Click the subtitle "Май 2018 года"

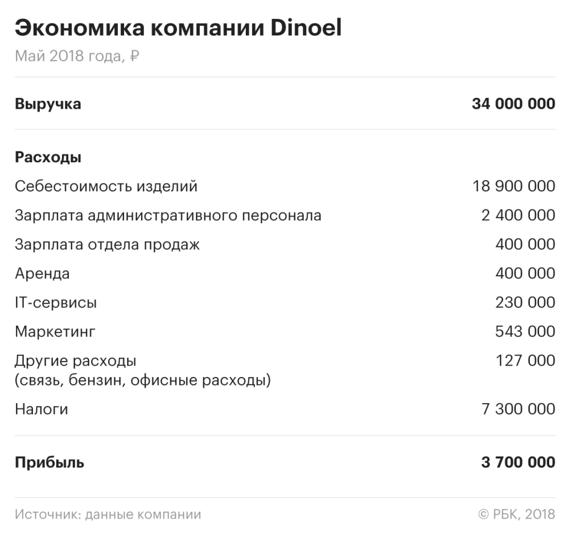coord(69,56)
